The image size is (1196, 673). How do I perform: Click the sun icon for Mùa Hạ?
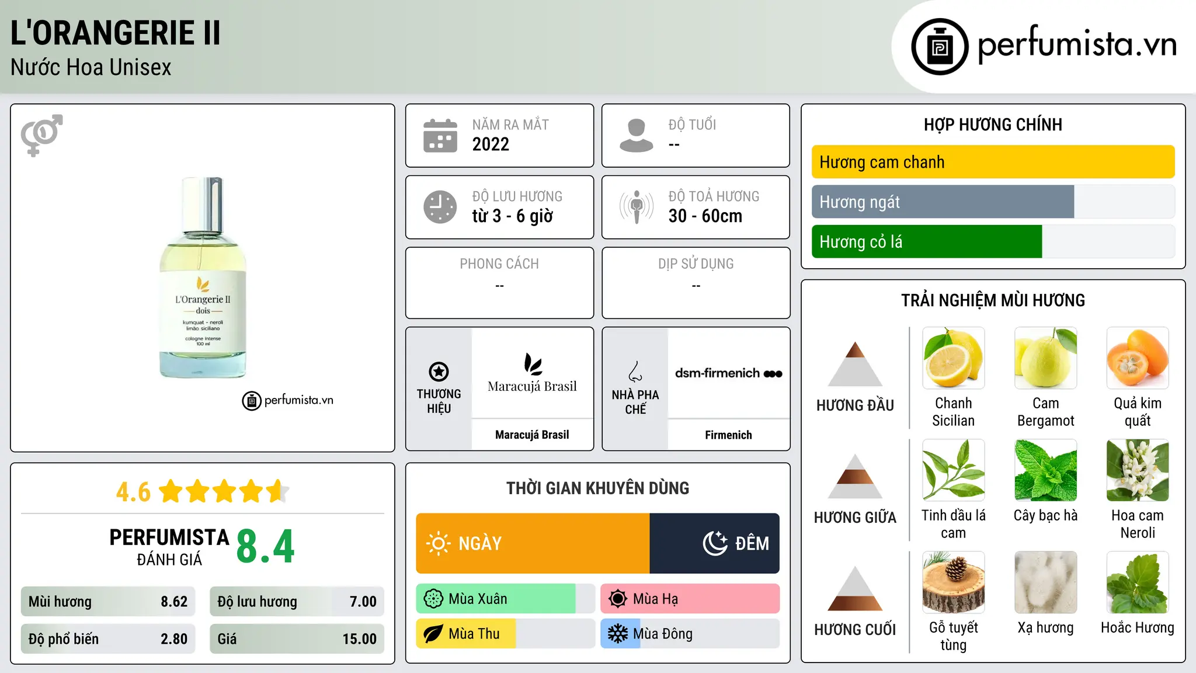pos(618,599)
